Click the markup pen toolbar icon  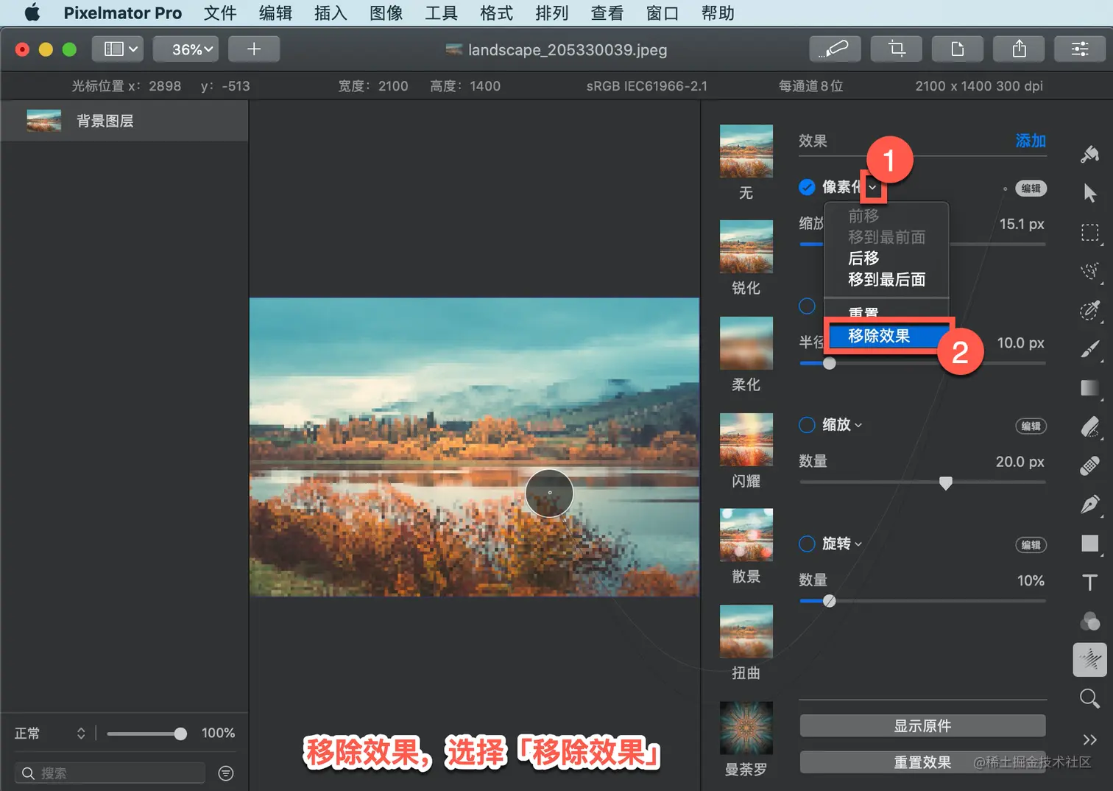tap(835, 49)
